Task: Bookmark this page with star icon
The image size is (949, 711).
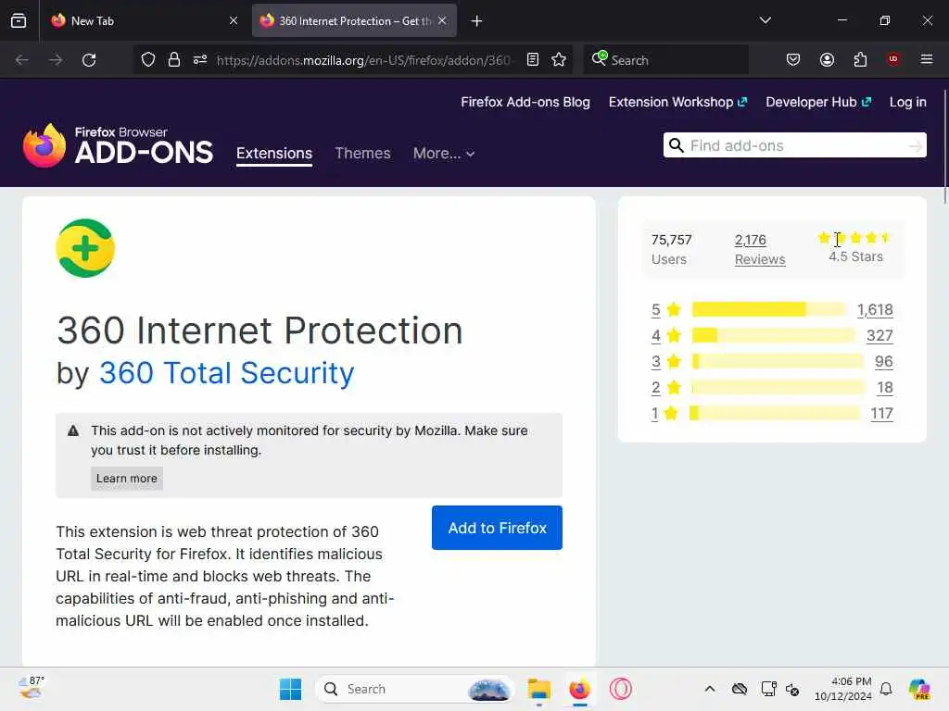Action: 559,59
